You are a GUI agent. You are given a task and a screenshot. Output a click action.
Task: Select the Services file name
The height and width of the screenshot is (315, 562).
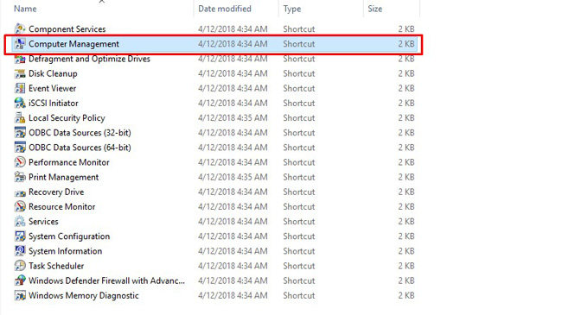43,221
